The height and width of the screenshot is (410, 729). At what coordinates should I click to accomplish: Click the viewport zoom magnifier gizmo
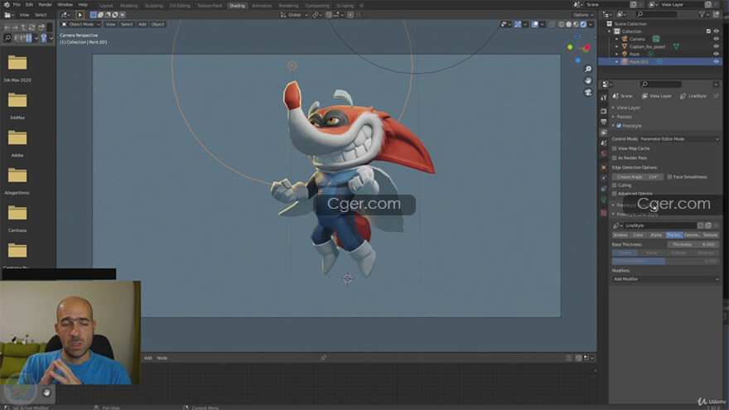pyautogui.click(x=588, y=69)
